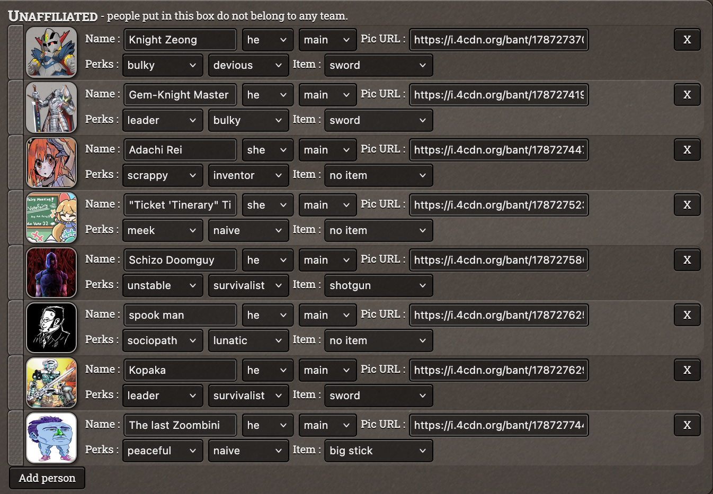Grab the drag handle beside Kopaka
The width and height of the screenshot is (713, 494).
[x=16, y=383]
